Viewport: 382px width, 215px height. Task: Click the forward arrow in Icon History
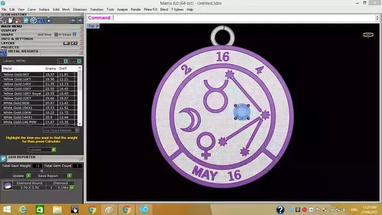point(80,20)
